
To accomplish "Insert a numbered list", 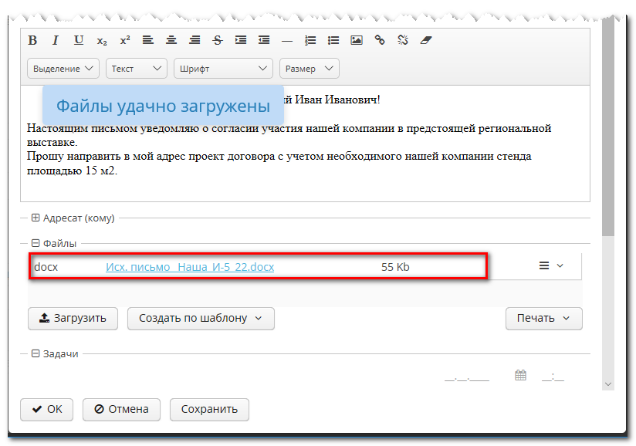I will click(x=310, y=40).
